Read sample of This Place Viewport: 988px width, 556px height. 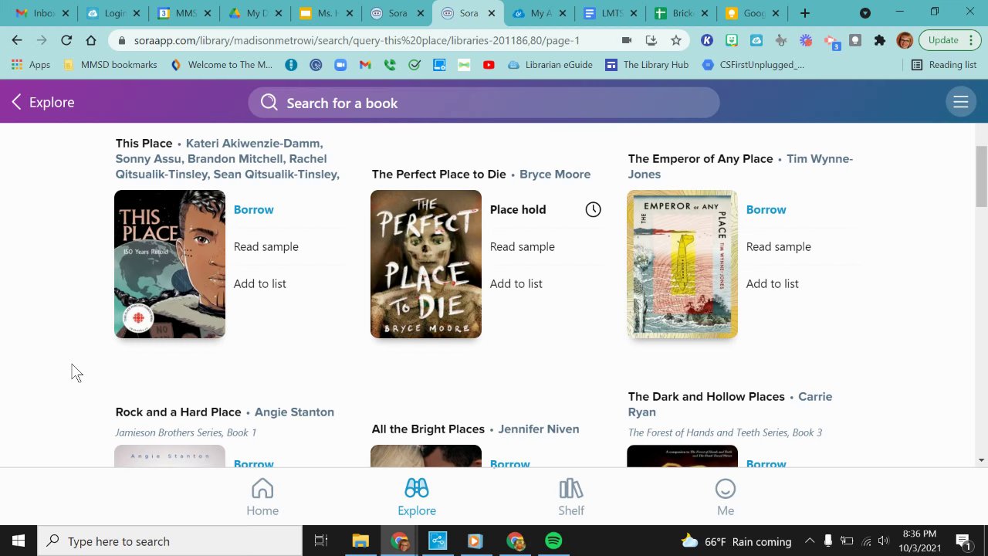click(x=266, y=246)
